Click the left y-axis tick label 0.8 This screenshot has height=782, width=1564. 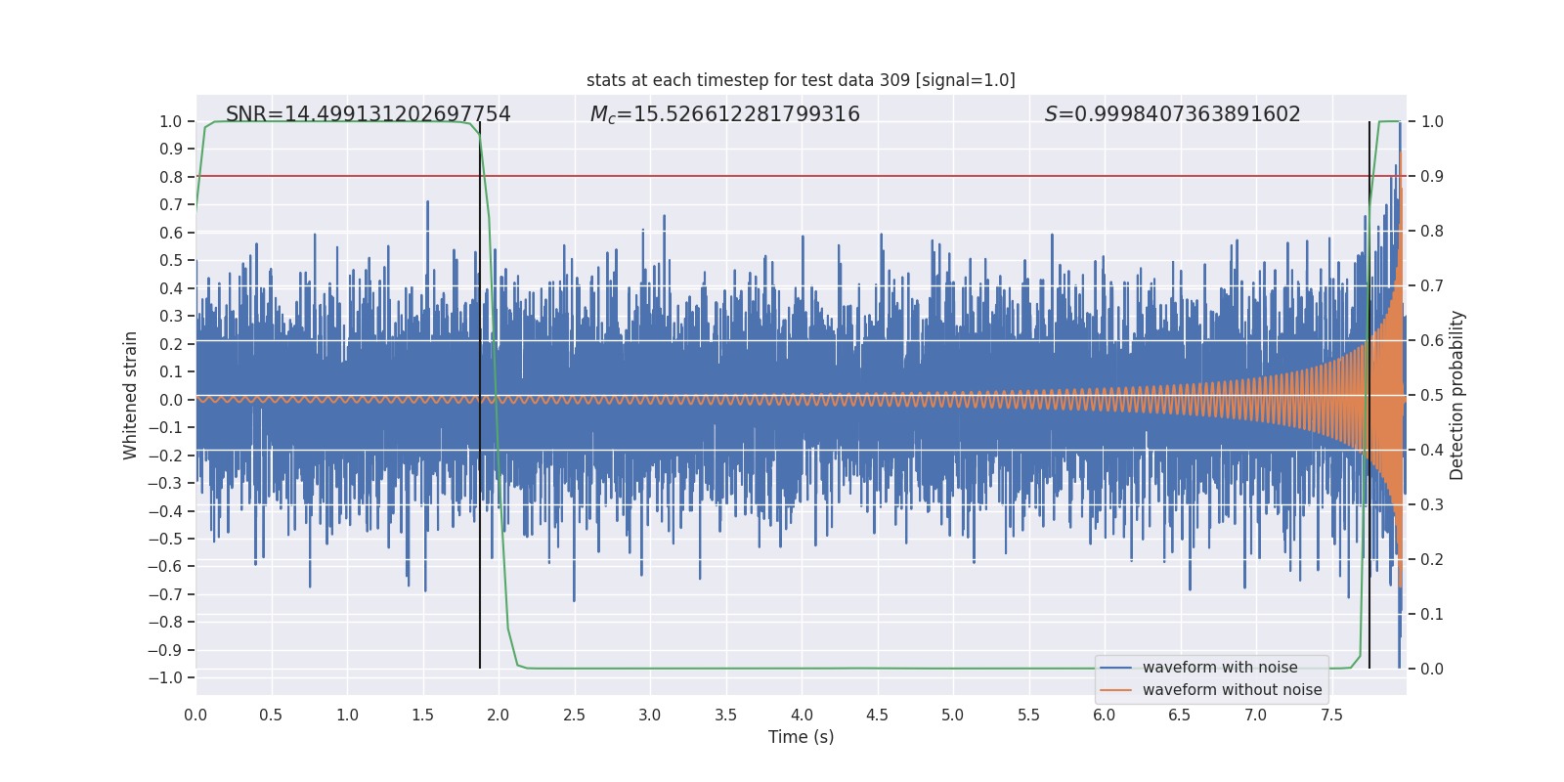(171, 177)
